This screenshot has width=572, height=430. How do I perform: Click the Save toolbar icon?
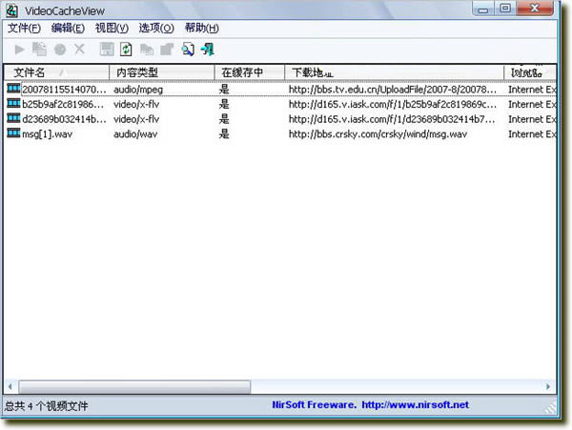(107, 49)
